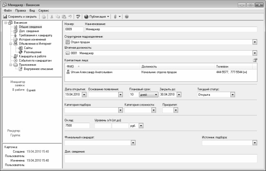This screenshot has width=266, height=171.
Task: Click the Save and close (Сохранить и закрыть) button
Action: pos(20,17)
